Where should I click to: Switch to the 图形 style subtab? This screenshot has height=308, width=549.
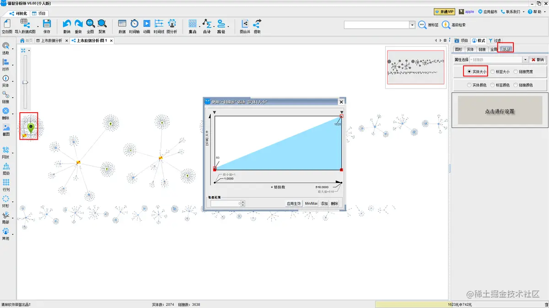(x=458, y=49)
